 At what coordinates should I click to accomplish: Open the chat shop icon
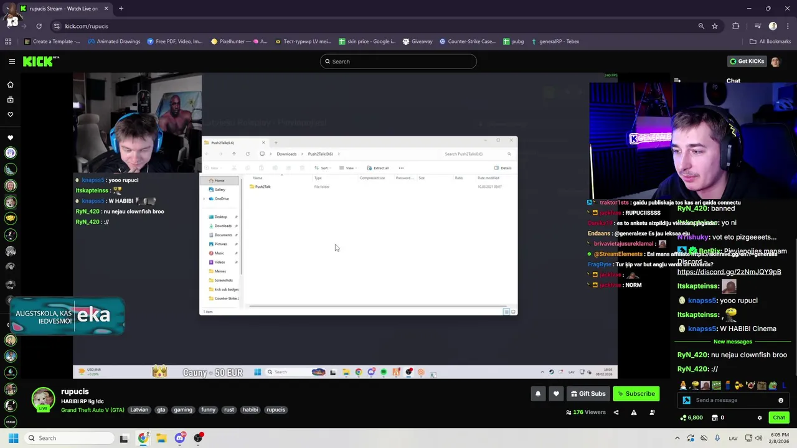[x=715, y=418]
